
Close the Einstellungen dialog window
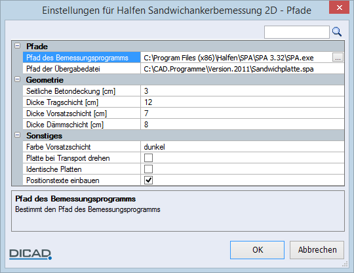(x=339, y=7)
